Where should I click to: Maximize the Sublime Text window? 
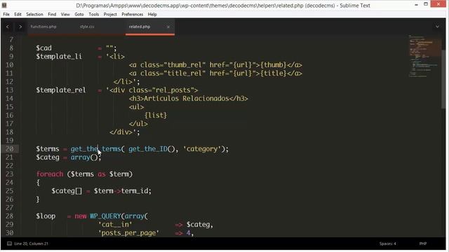click(x=426, y=4)
